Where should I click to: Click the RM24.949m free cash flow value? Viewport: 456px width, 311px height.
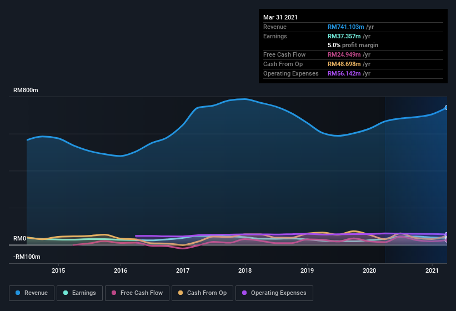(x=344, y=54)
